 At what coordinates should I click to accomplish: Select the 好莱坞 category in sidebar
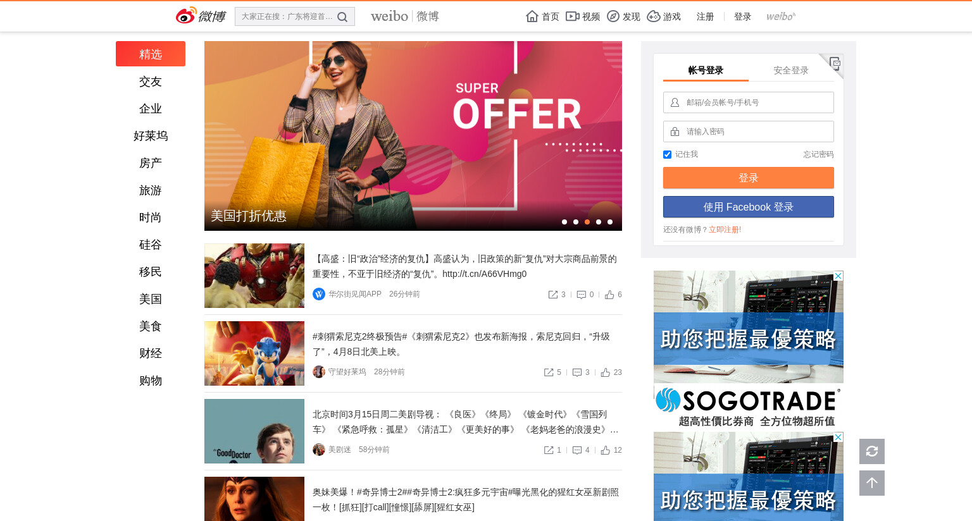click(x=151, y=136)
